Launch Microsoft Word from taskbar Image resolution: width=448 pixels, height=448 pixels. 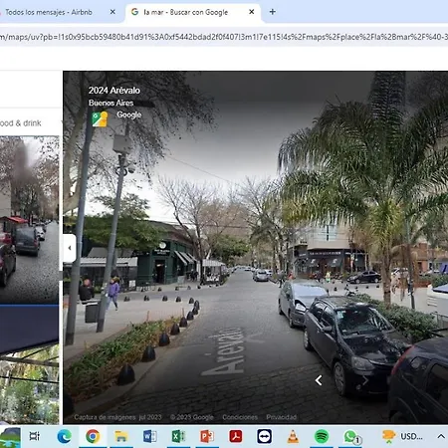coord(150,436)
